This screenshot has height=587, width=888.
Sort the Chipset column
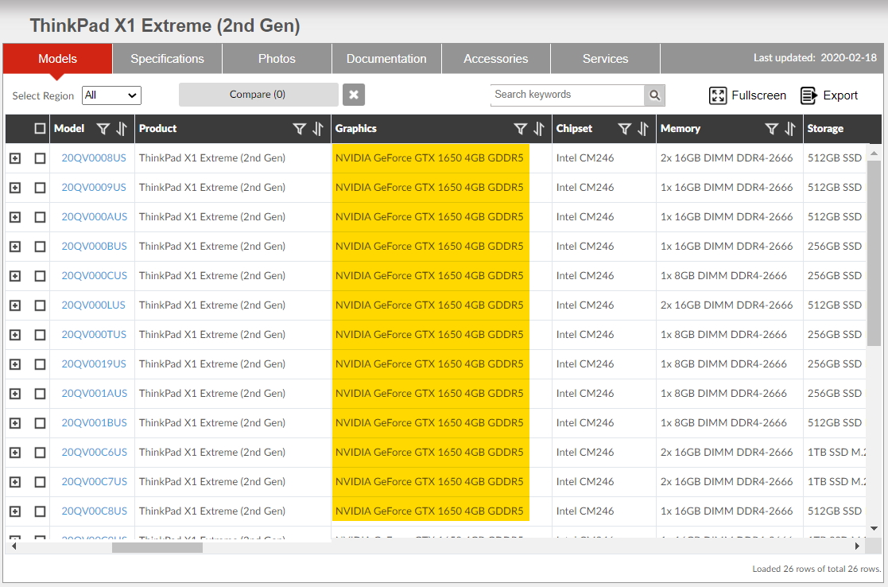coord(643,129)
